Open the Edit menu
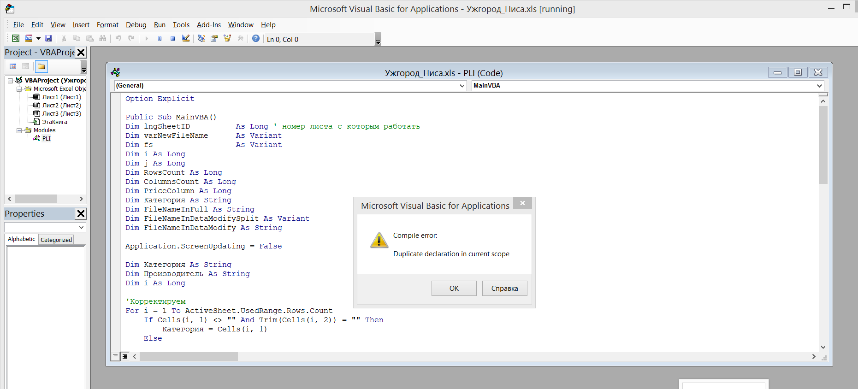Image resolution: width=858 pixels, height=389 pixels. click(x=37, y=25)
